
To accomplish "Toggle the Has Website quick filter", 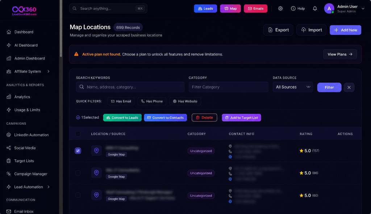I will [x=185, y=101].
